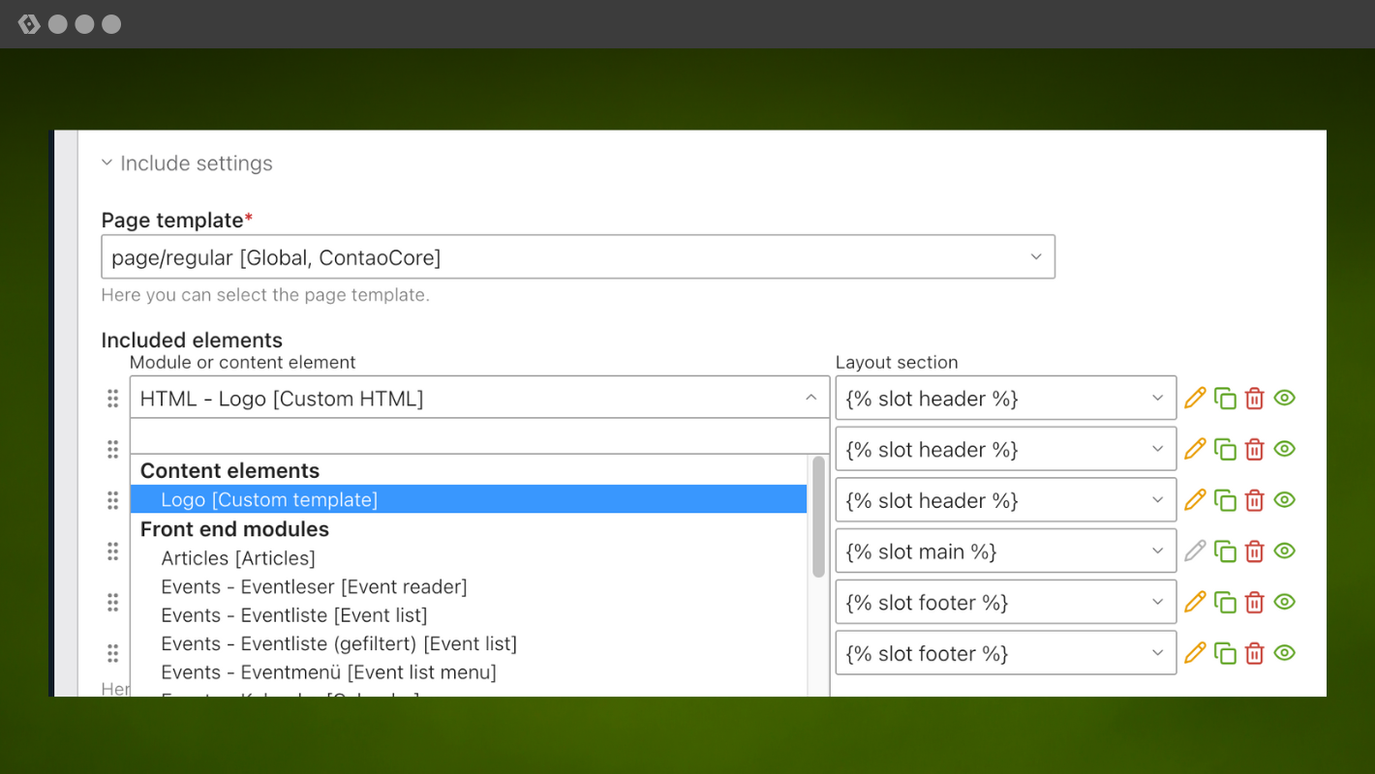Click the drag handle of first element row
Viewport: 1375px width, 774px height.
point(112,398)
